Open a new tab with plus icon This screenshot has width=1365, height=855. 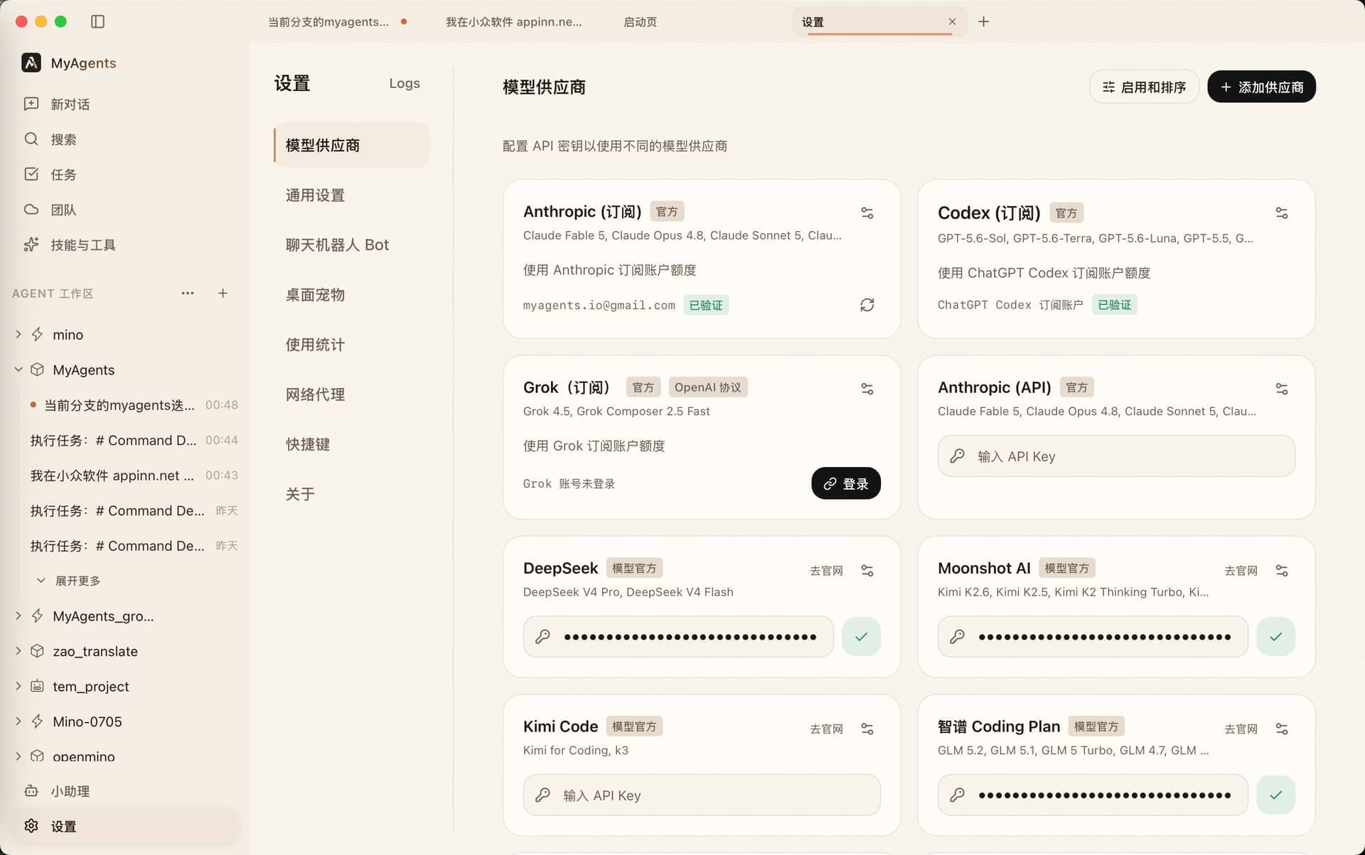click(x=984, y=21)
